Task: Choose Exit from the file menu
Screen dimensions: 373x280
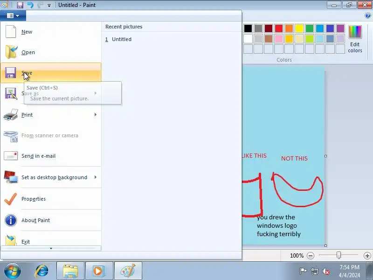Action: coord(51,239)
